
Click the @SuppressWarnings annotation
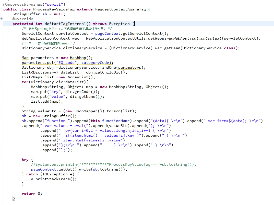click(x=23, y=4)
